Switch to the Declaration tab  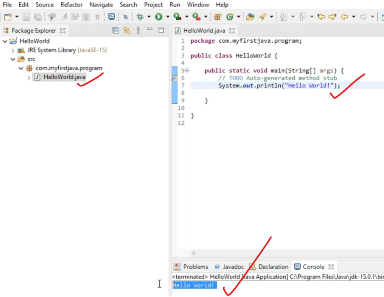[269, 267]
